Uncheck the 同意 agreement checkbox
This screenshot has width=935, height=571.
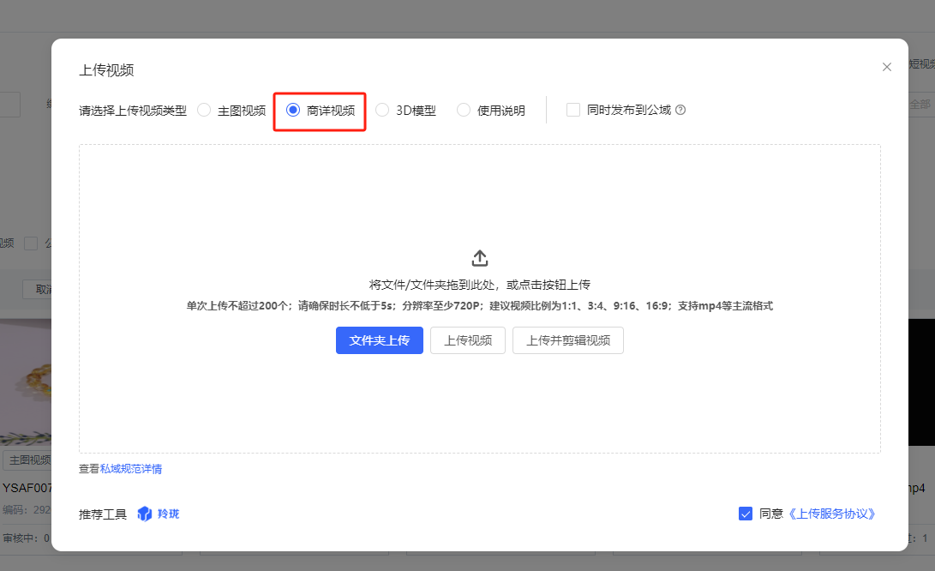[746, 514]
